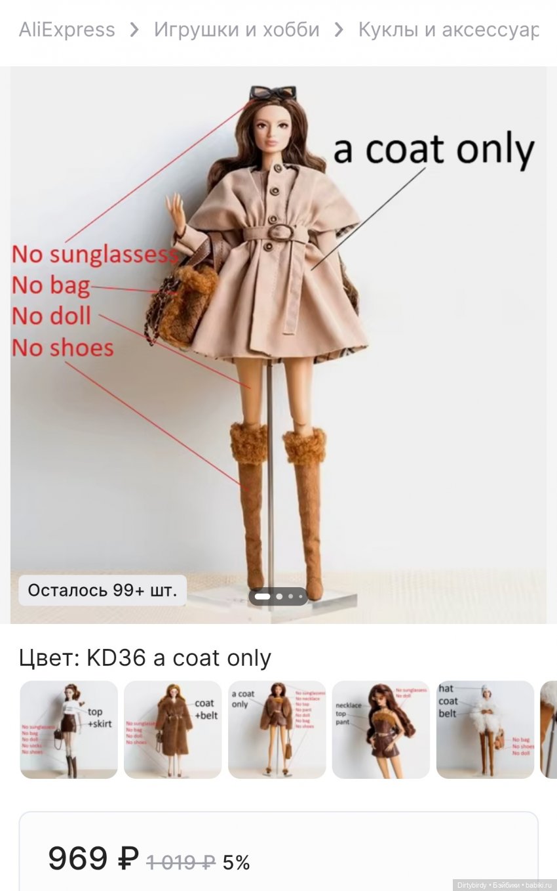The width and height of the screenshot is (557, 891).
Task: Jump to last image via carousel dot
Action: (300, 596)
